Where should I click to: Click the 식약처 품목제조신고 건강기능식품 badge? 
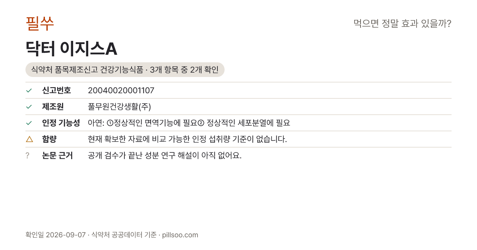coord(125,70)
